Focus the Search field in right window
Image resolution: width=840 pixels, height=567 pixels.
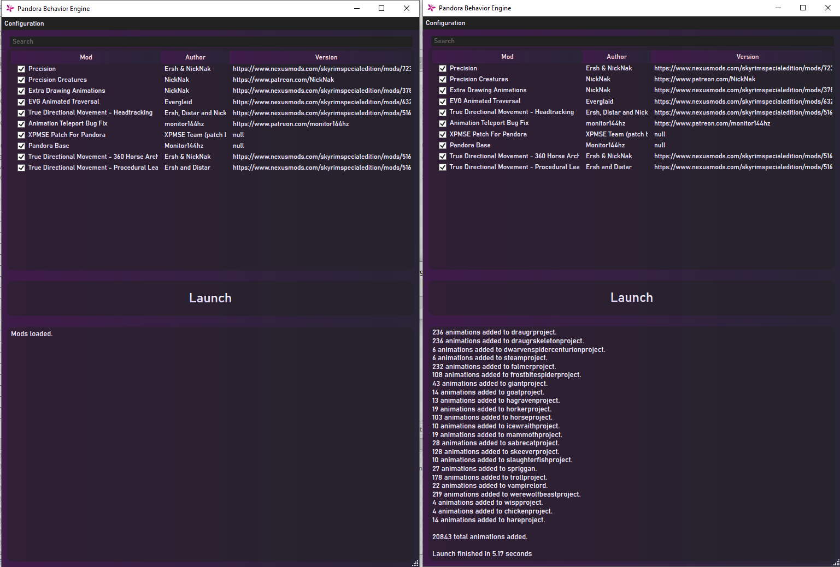pos(632,41)
